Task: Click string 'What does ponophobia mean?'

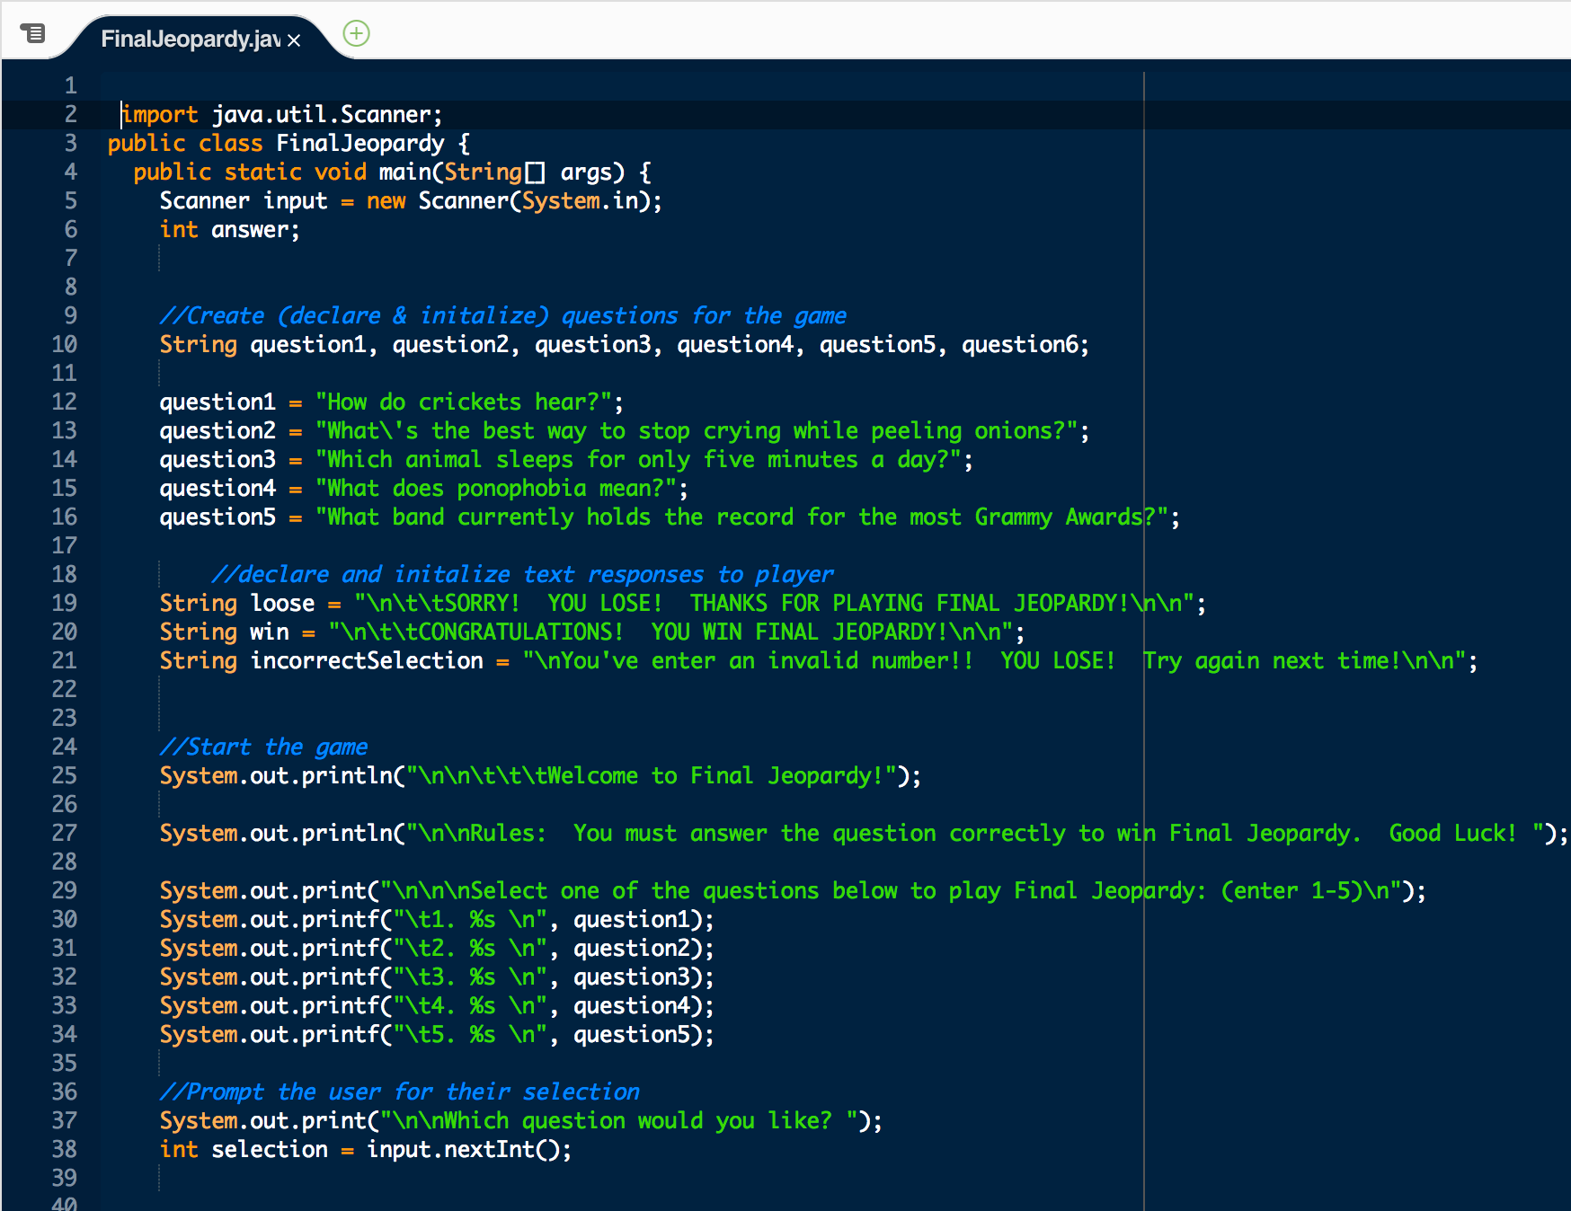Action: (x=495, y=489)
